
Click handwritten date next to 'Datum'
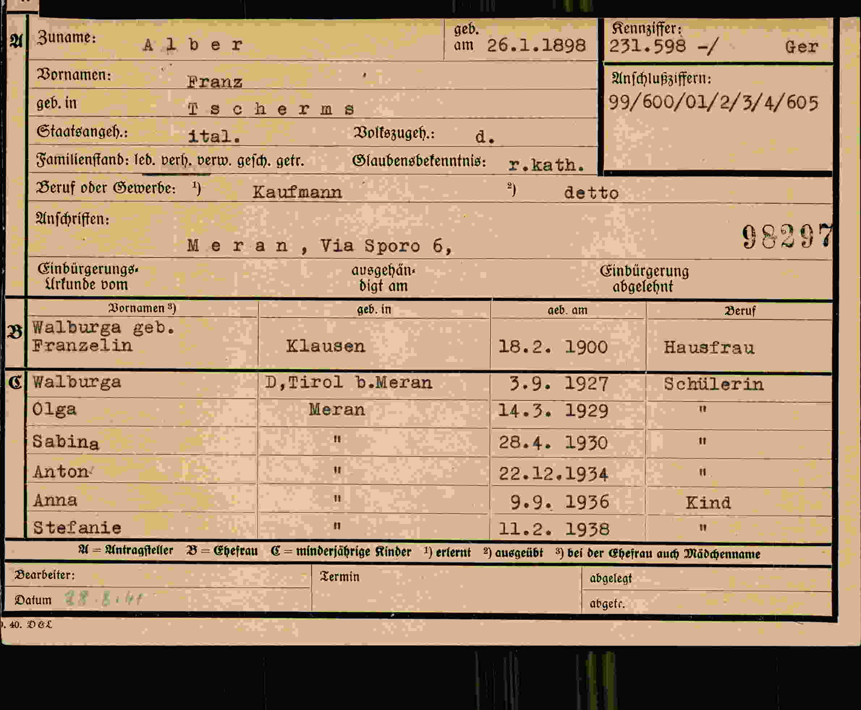pyautogui.click(x=103, y=600)
